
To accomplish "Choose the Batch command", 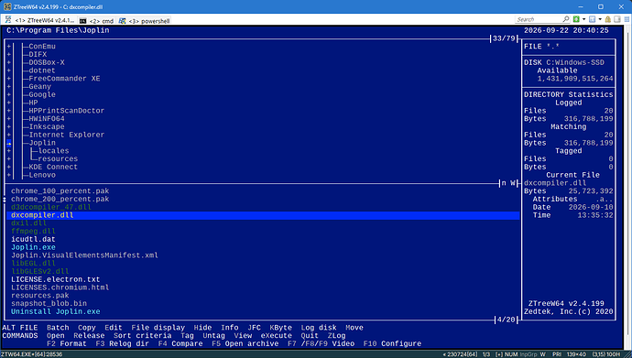I will [58, 328].
